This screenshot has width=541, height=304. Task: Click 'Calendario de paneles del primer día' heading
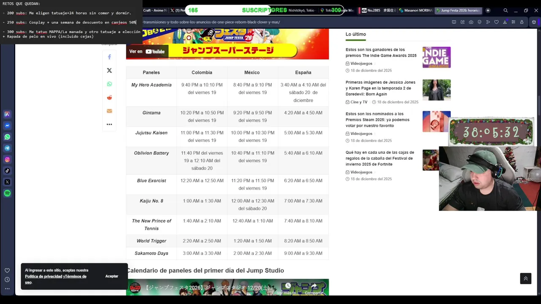(205, 270)
